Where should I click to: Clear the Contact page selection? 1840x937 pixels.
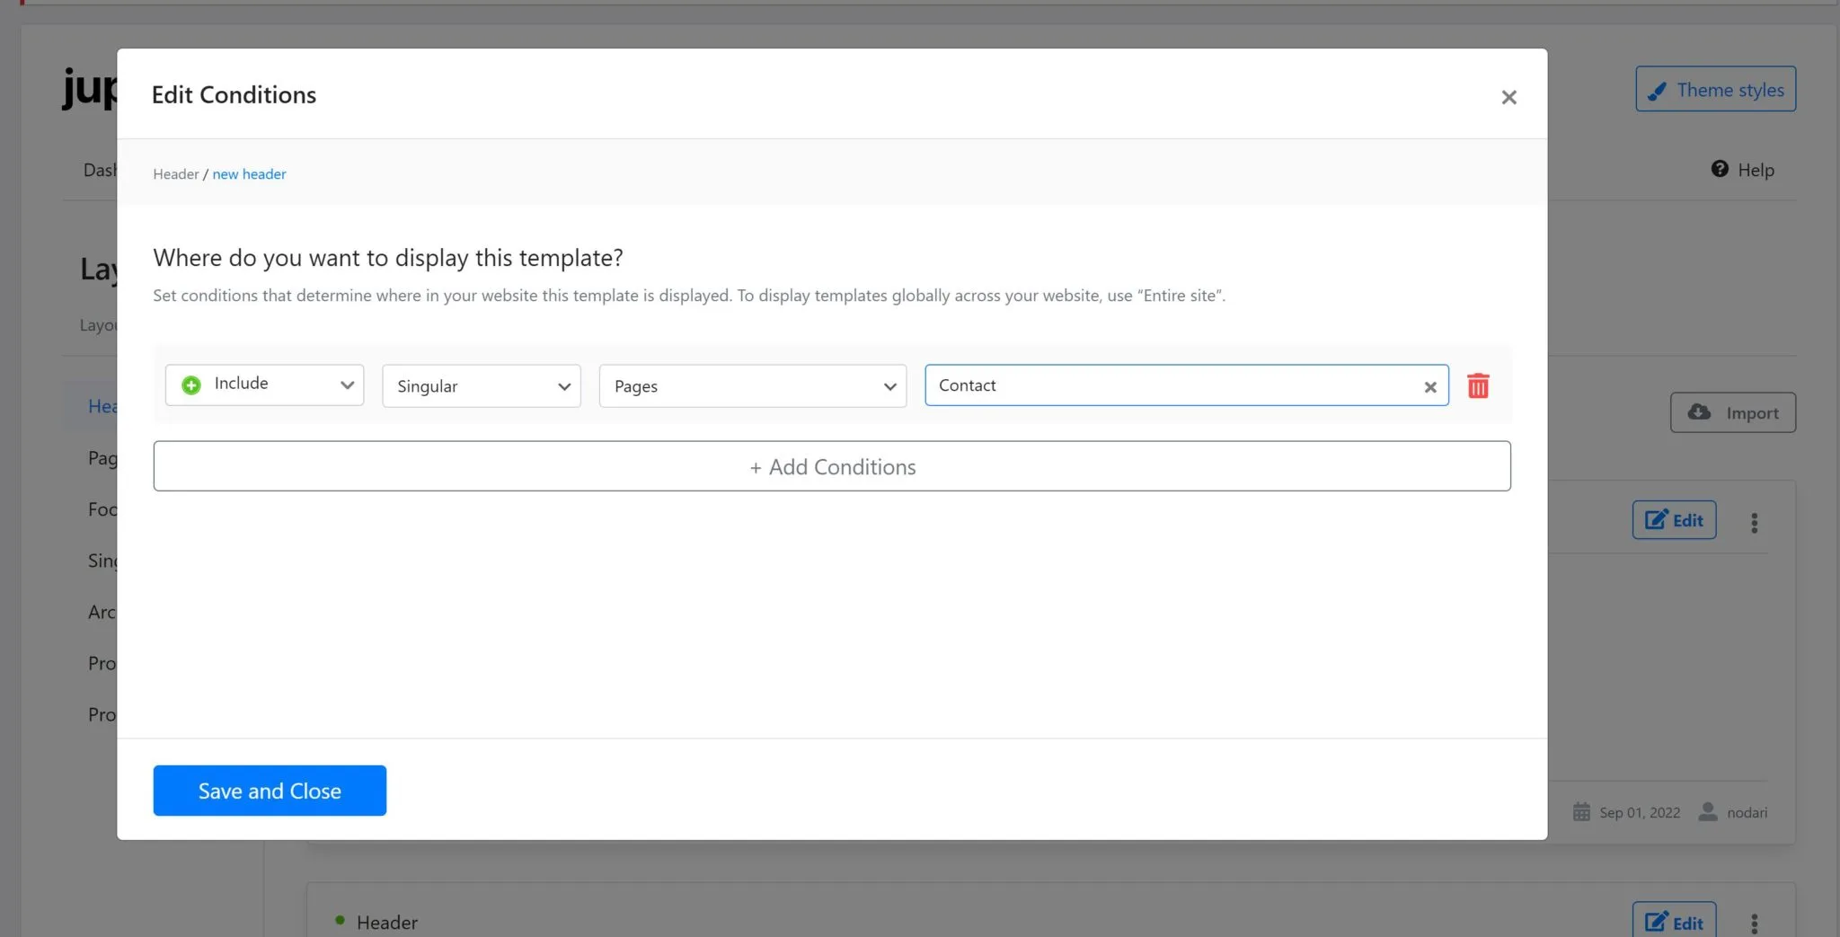click(1430, 387)
